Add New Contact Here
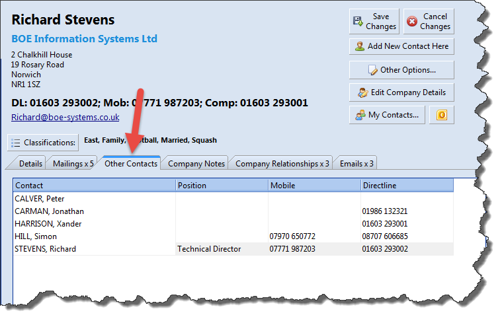504x321 pixels. click(x=401, y=46)
